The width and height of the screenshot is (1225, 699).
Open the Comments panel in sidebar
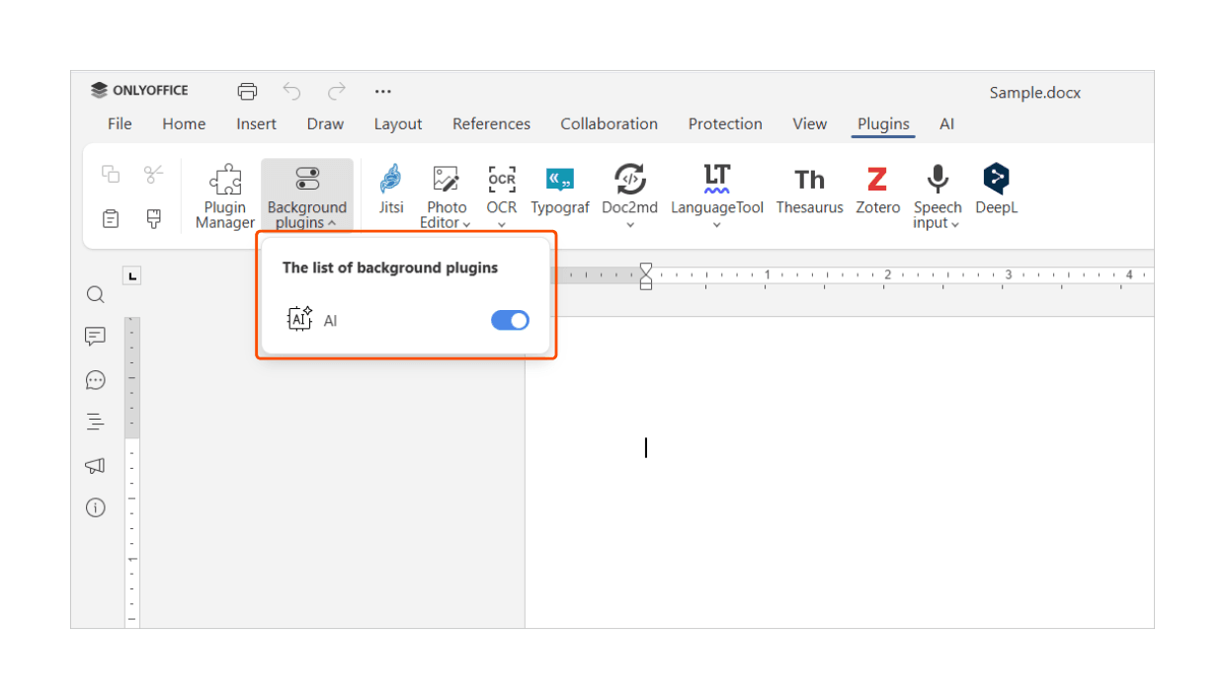(x=95, y=337)
